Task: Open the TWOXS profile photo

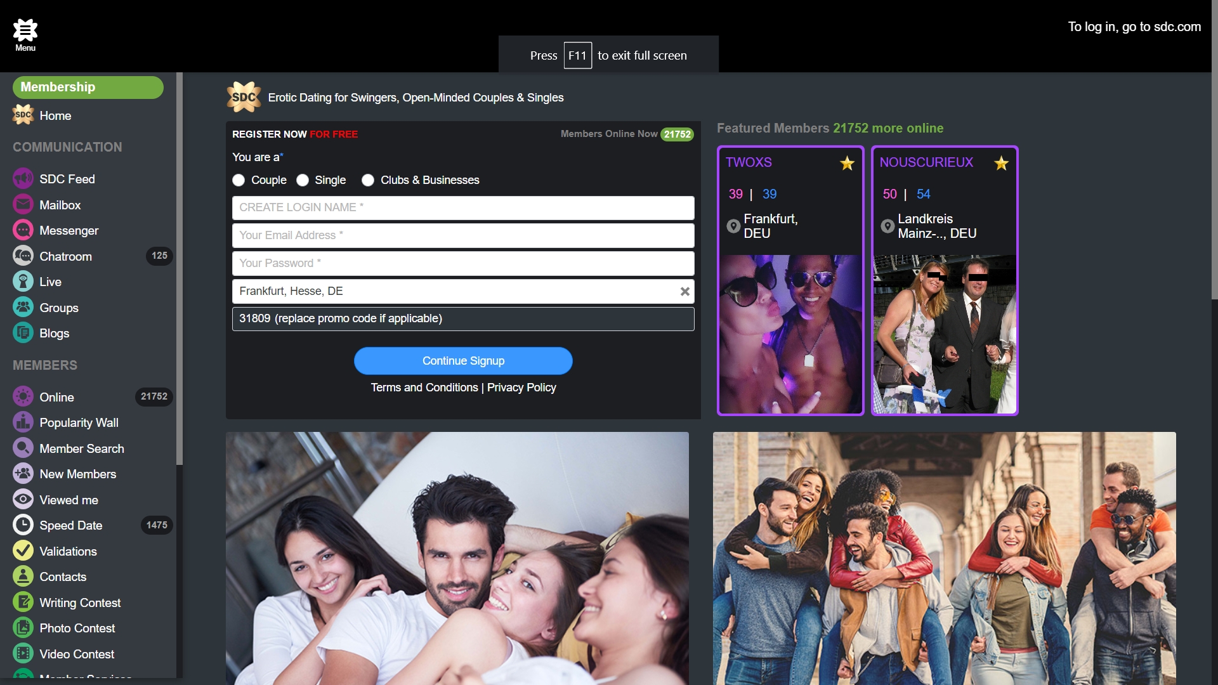Action: click(x=790, y=334)
